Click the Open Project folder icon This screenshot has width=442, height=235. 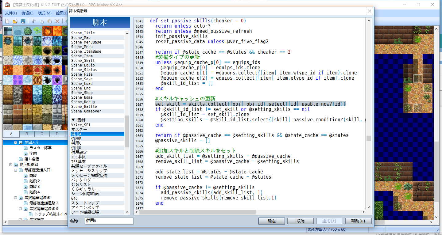15,21
